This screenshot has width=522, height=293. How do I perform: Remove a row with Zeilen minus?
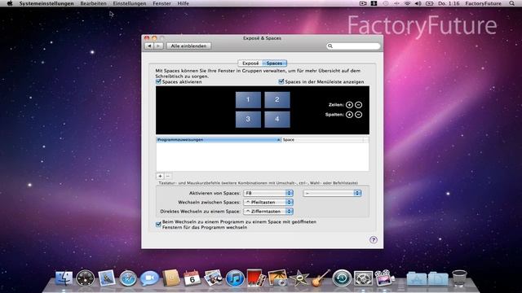coord(359,105)
